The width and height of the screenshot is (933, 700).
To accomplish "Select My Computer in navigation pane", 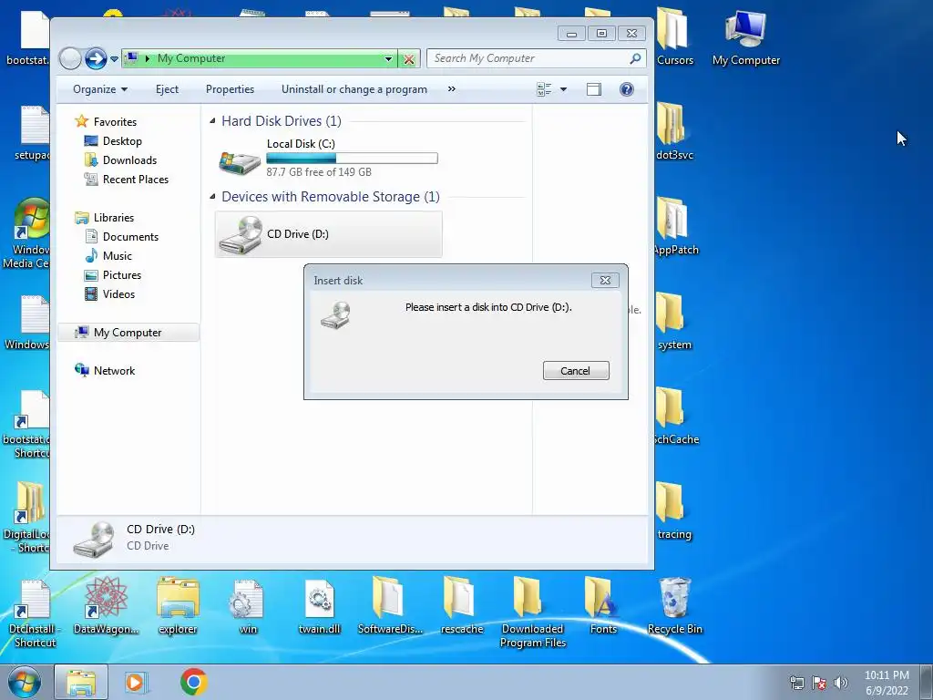I will [x=128, y=332].
